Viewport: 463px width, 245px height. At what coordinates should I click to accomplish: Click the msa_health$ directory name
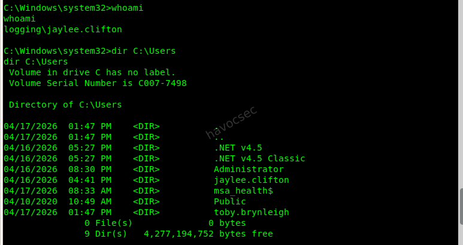pyautogui.click(x=243, y=191)
